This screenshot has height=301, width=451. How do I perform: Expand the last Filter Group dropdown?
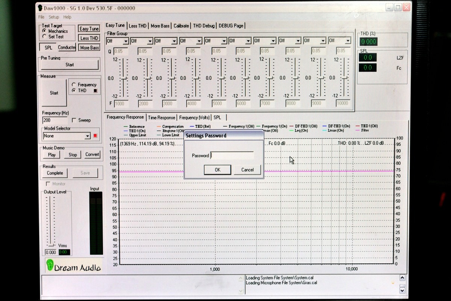[x=348, y=41]
